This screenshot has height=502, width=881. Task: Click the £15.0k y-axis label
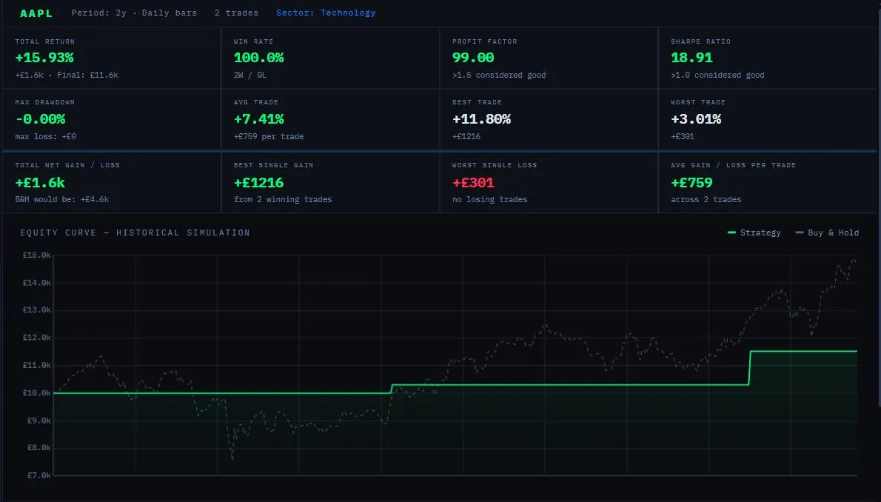pyautogui.click(x=36, y=255)
